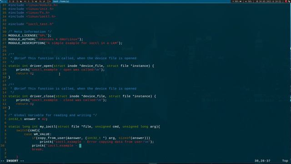This screenshot has height=164, width=291.
Task: Click the date and time in the top bar
Action: (x=269, y=1)
